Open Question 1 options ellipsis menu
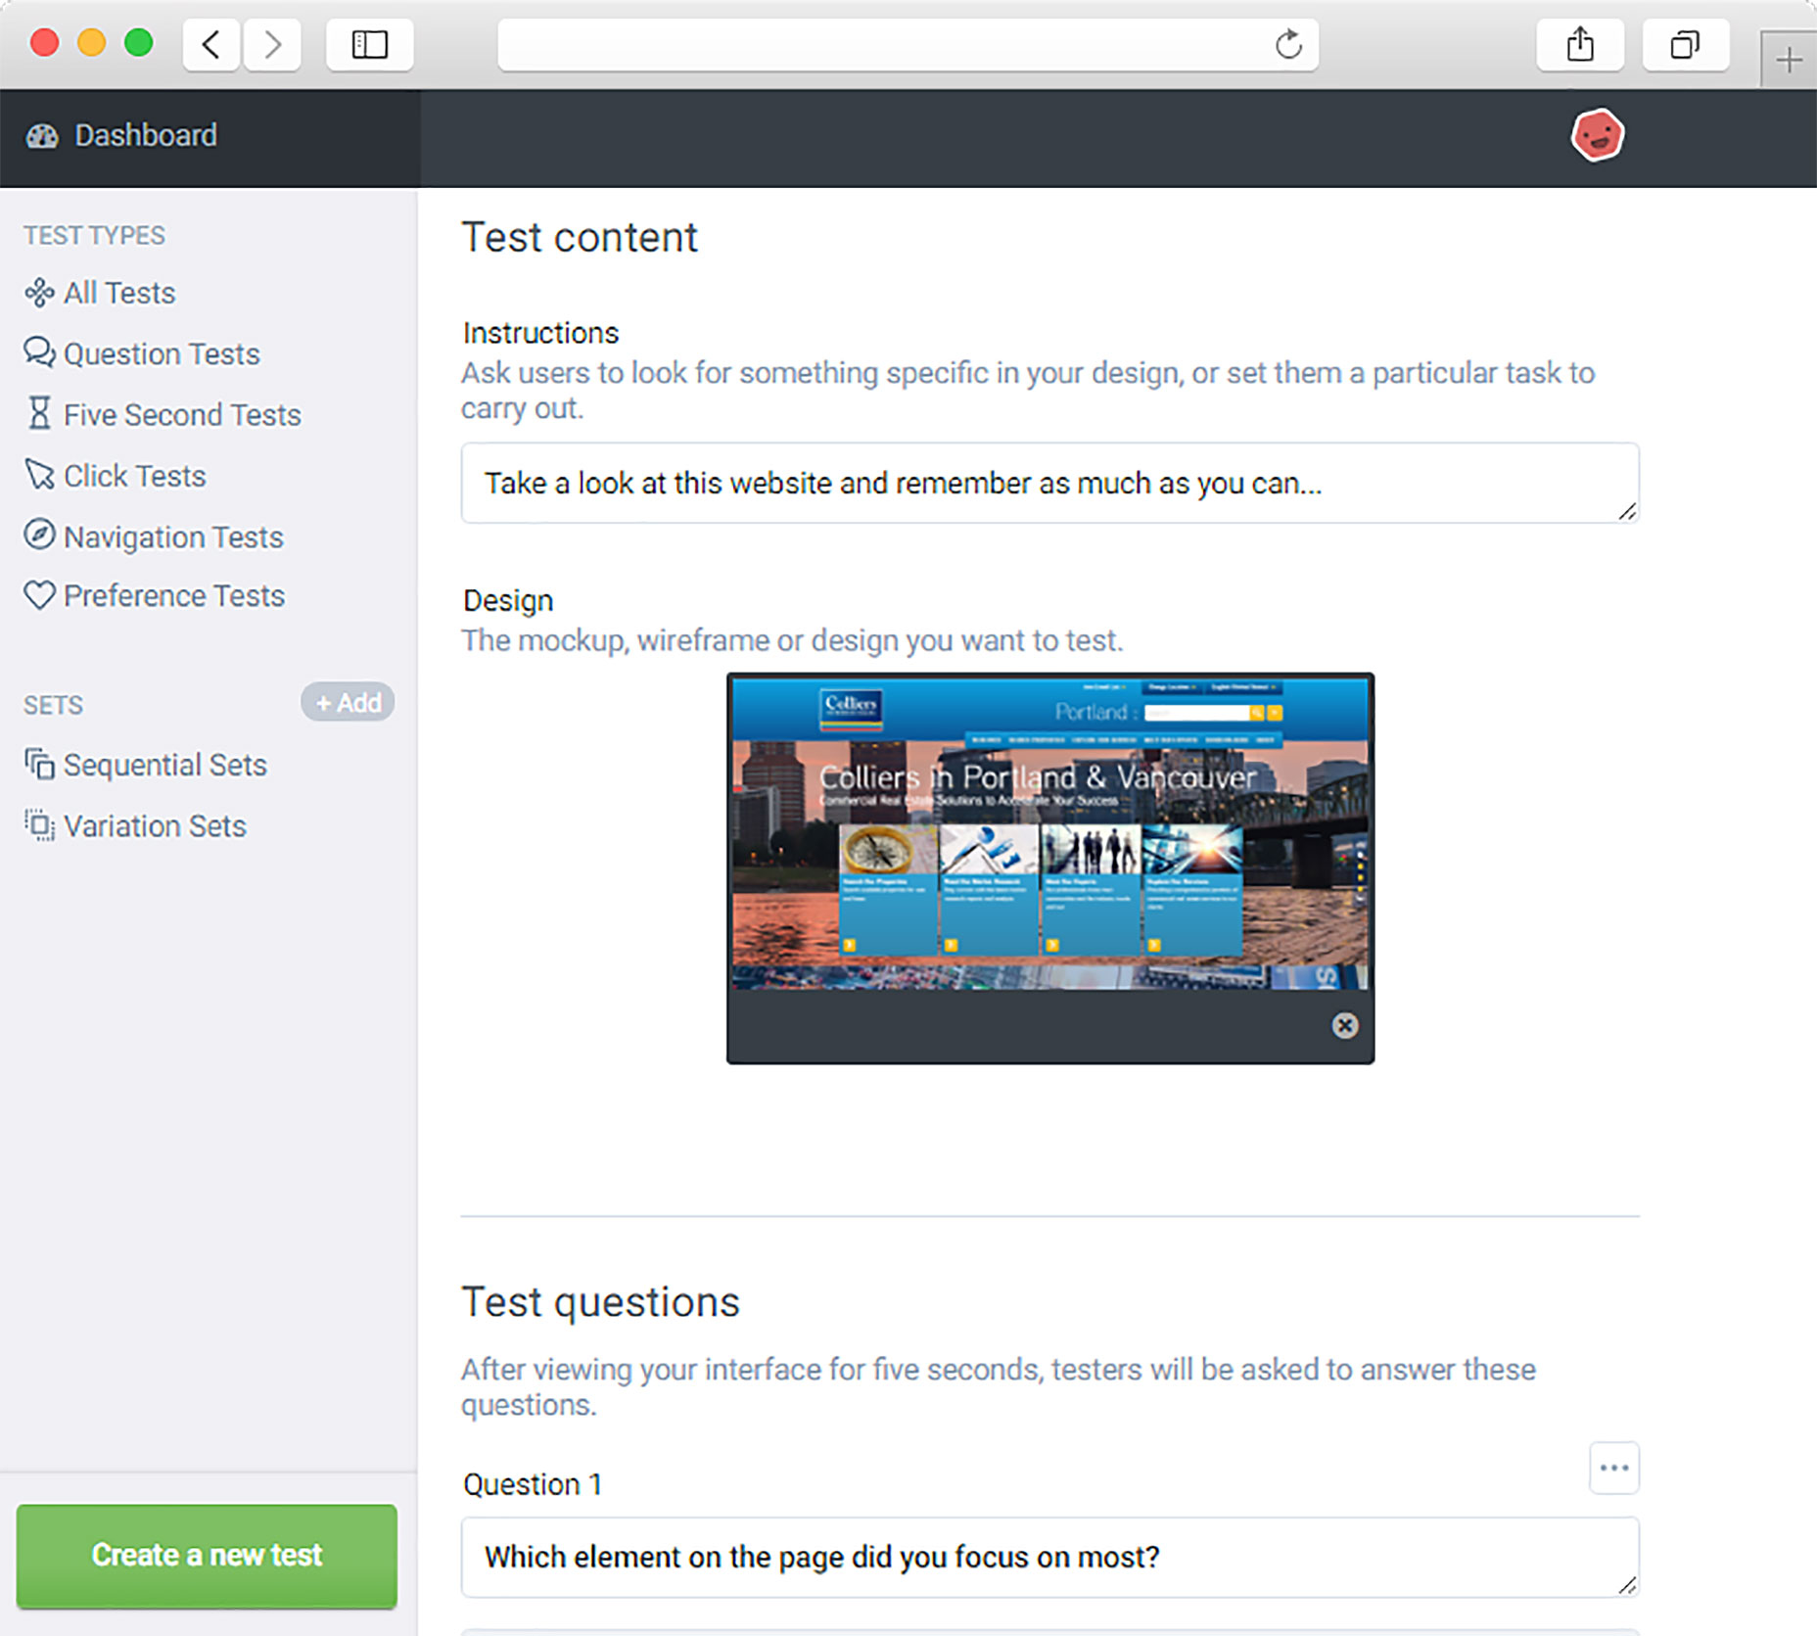 pos(1614,1468)
